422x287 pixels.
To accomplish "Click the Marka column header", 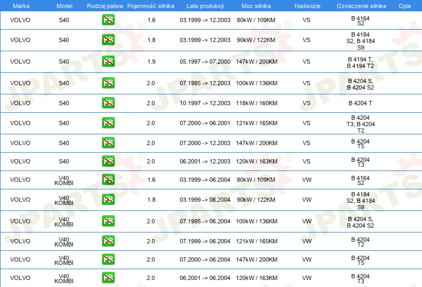I will [x=21, y=5].
